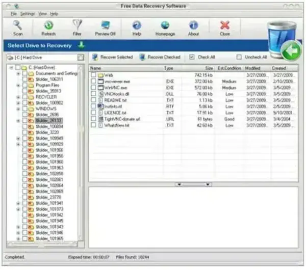Check the box next to $folder_3220
This screenshot has width=306, height=270.
click(x=25, y=132)
